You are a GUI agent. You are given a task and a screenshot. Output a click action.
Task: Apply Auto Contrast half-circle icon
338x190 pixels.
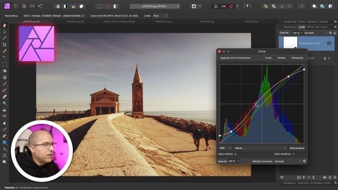point(65,6)
